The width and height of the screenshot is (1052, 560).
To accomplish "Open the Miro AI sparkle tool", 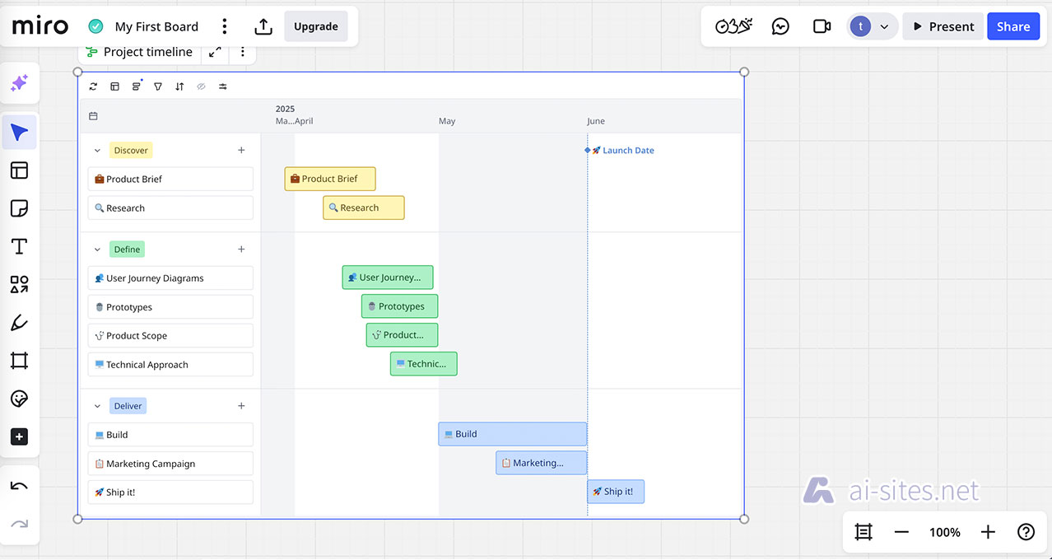I will tap(19, 83).
